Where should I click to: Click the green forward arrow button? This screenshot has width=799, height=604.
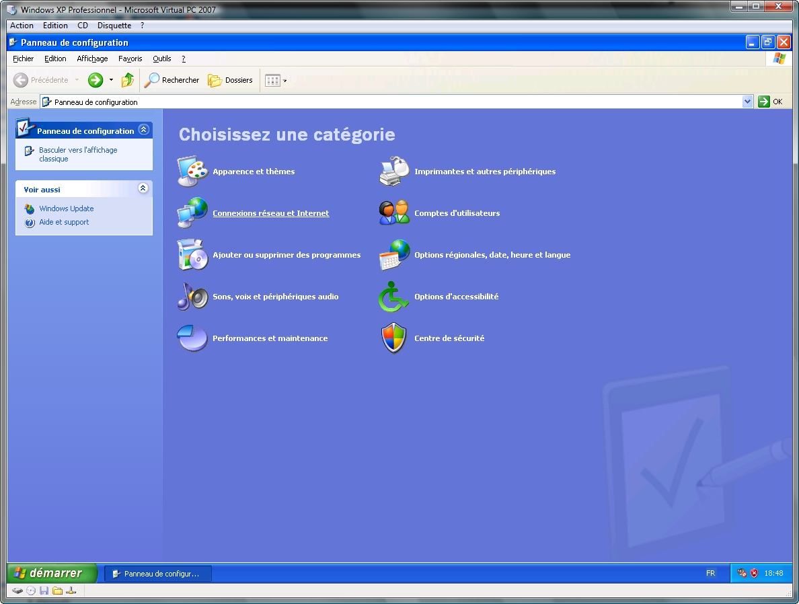pos(96,80)
